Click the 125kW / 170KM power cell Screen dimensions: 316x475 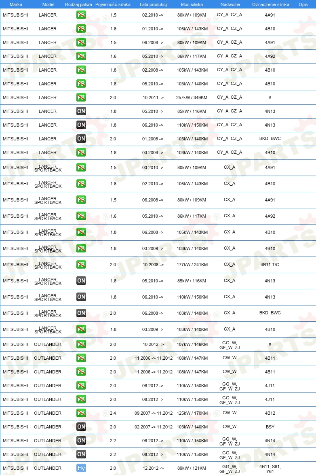[x=192, y=413]
